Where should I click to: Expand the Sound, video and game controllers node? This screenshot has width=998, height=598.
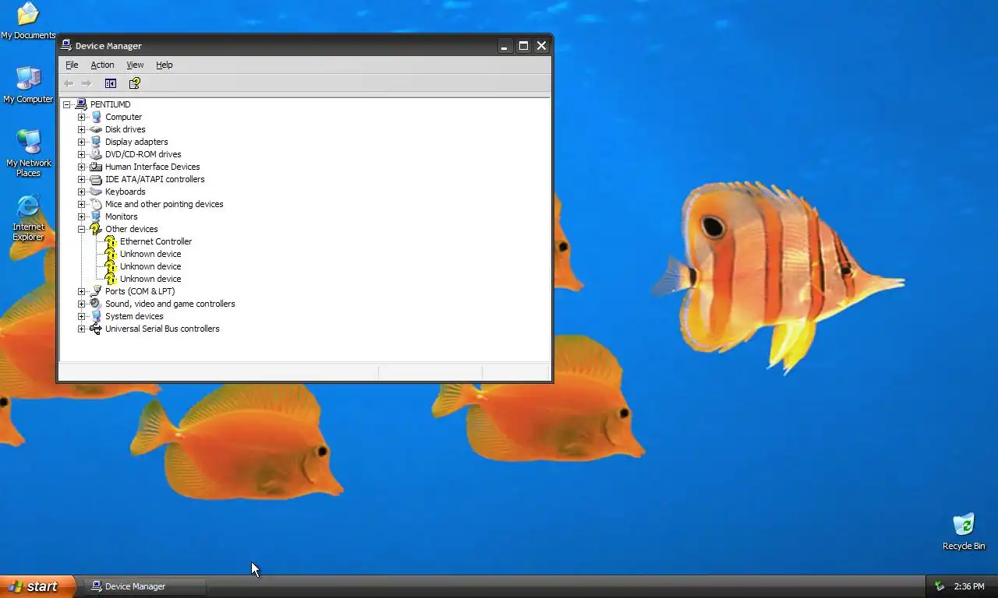click(x=81, y=304)
